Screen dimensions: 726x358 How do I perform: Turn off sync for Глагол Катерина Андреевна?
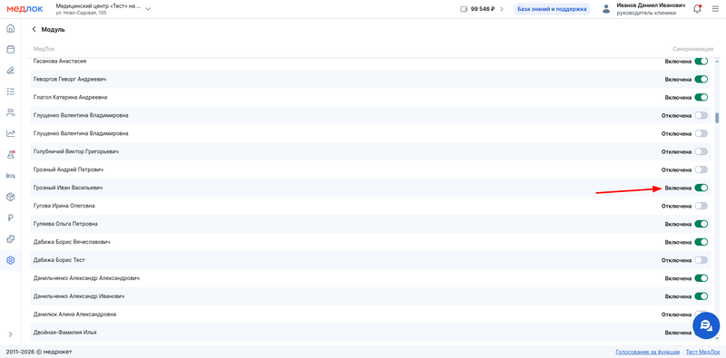(x=701, y=97)
